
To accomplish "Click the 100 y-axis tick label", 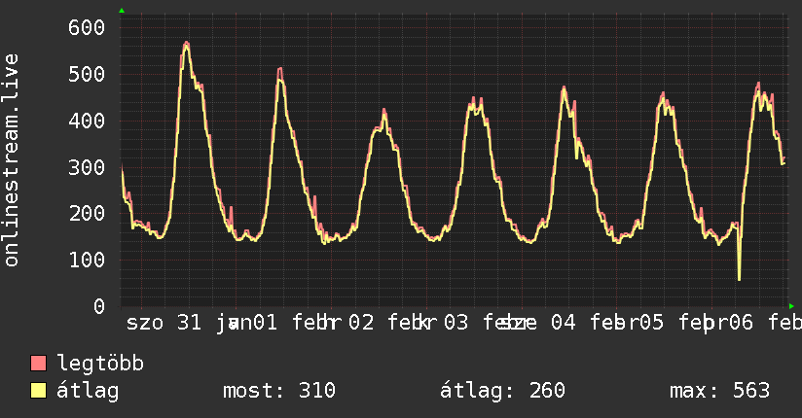I will pyautogui.click(x=86, y=260).
